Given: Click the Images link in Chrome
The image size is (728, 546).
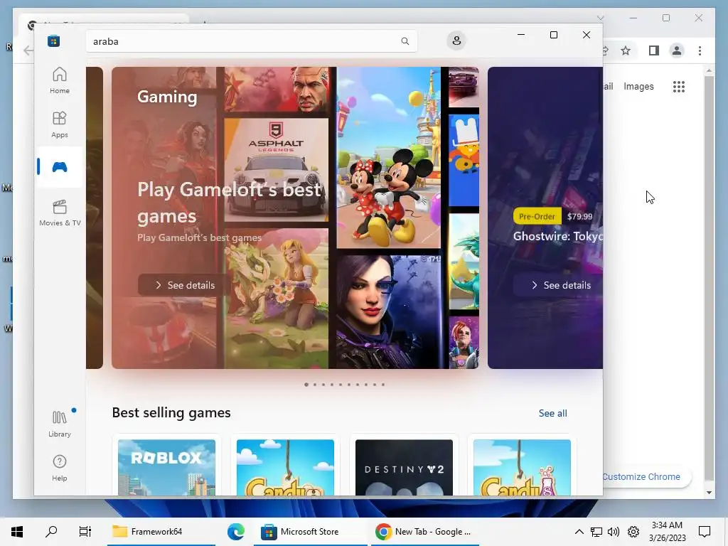Looking at the screenshot, I should (638, 86).
